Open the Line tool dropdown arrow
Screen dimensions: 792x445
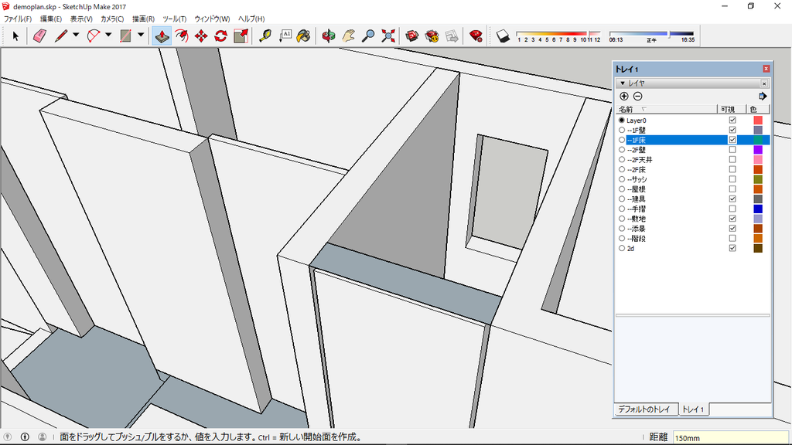point(76,36)
